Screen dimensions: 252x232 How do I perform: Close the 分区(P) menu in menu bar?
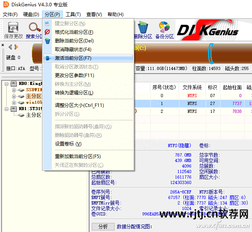click(52, 15)
